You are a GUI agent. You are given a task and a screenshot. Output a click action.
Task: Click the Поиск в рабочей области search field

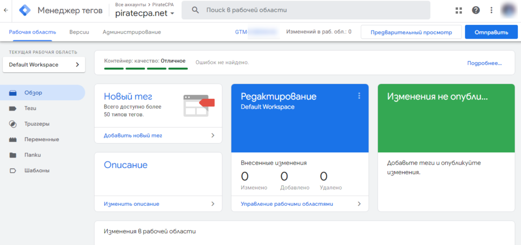(x=306, y=10)
